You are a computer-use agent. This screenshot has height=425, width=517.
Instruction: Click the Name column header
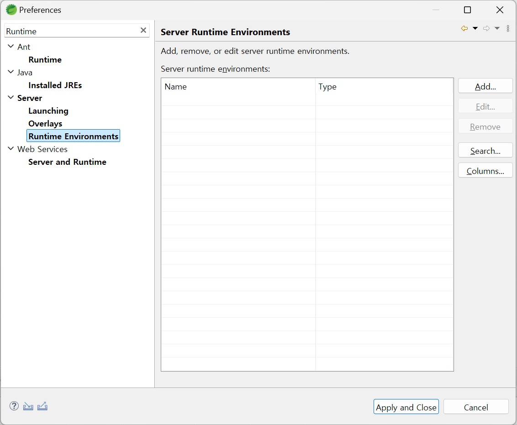(x=238, y=87)
